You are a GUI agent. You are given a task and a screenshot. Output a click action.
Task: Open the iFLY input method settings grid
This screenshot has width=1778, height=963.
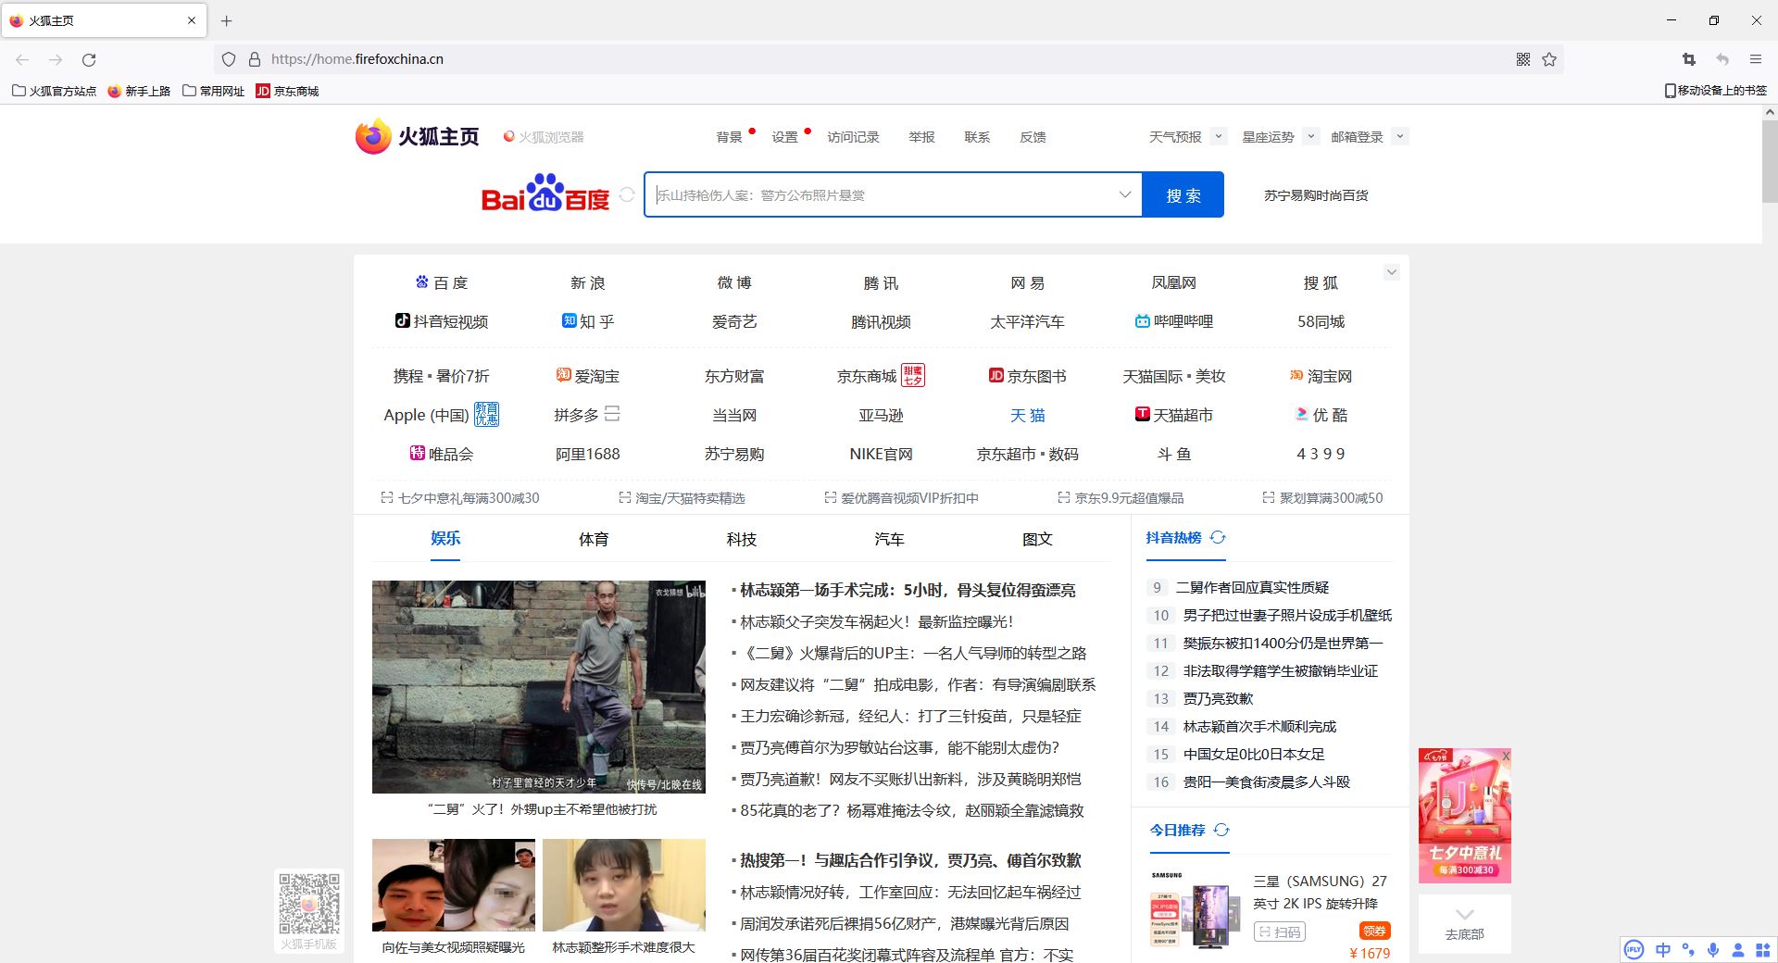(1762, 950)
